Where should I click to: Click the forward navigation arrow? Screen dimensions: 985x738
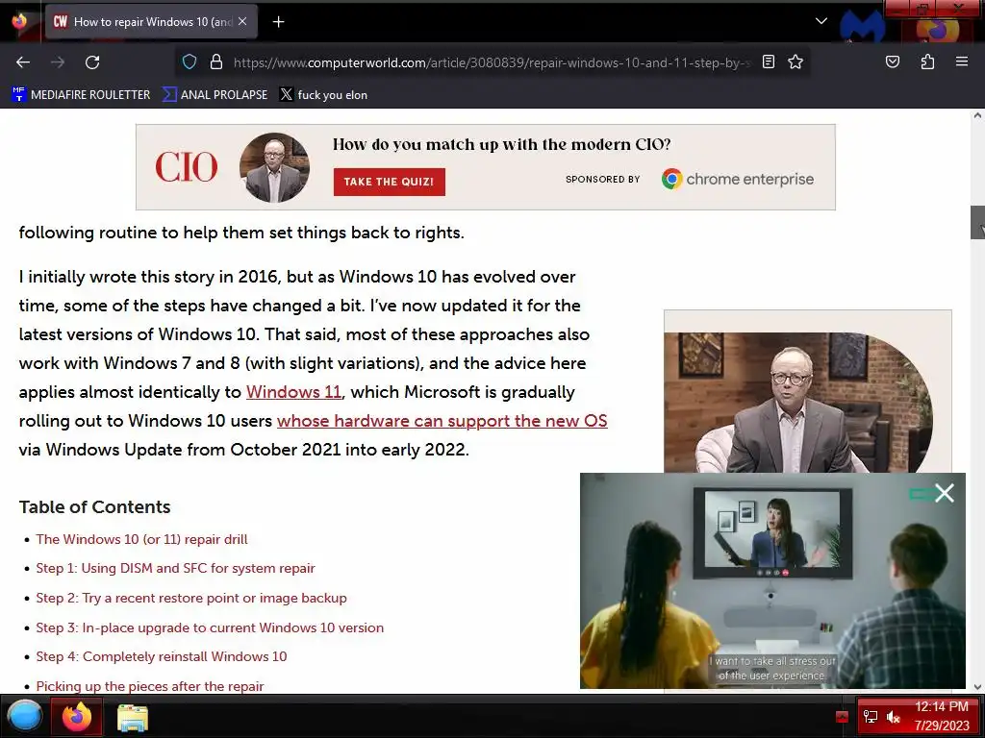58,62
